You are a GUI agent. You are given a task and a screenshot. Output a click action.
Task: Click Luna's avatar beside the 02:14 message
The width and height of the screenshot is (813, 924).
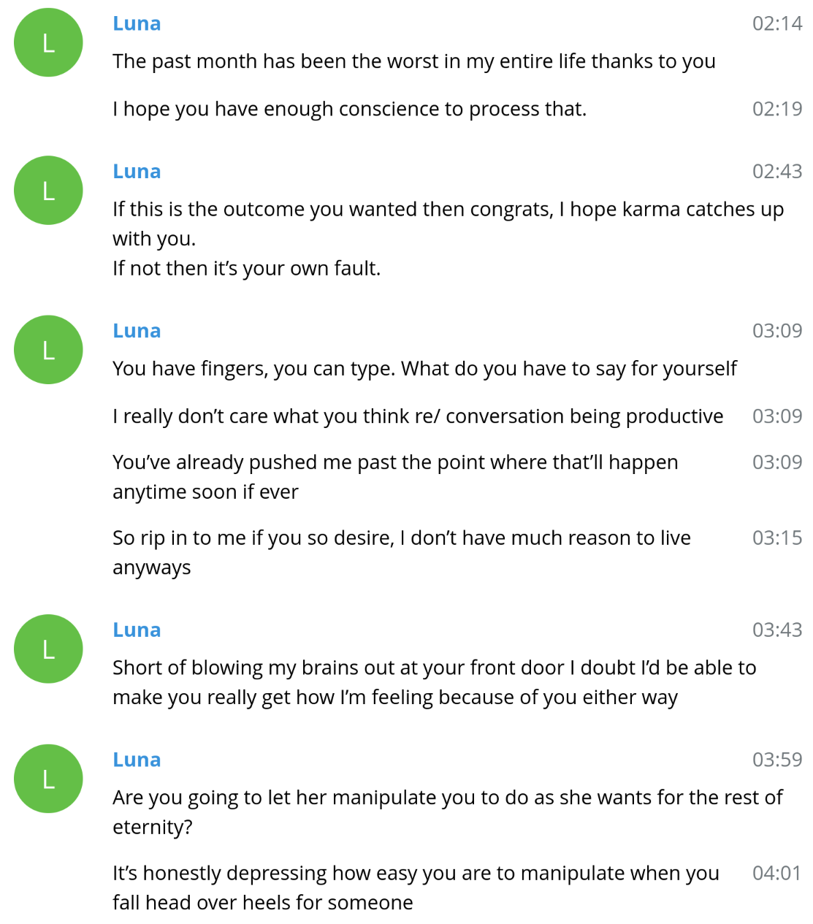(x=48, y=42)
